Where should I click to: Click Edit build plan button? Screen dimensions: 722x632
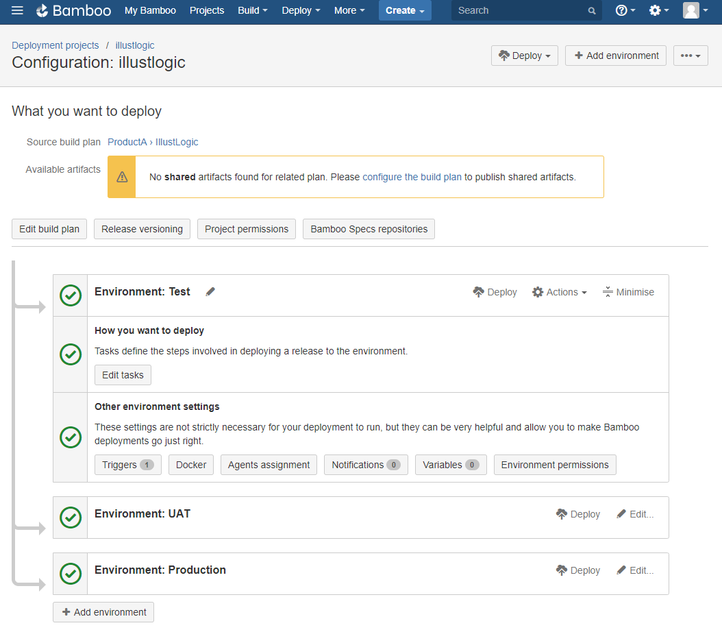pyautogui.click(x=49, y=229)
